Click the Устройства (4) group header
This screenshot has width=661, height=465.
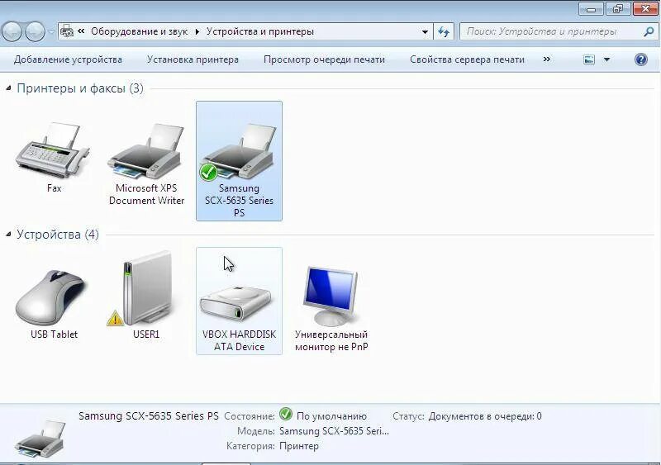click(58, 234)
